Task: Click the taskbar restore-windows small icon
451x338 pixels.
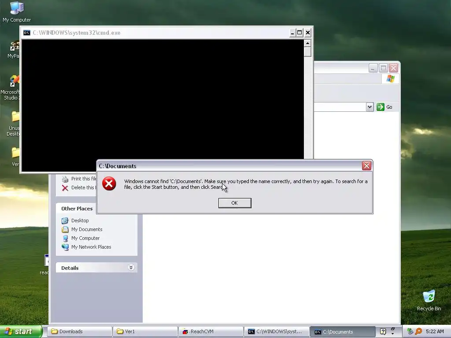Action: coord(392,329)
